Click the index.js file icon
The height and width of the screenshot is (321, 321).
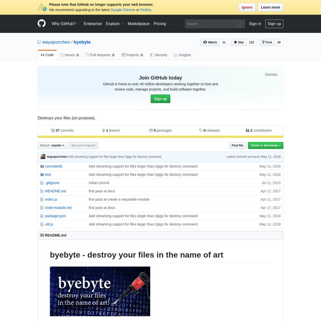[x=42, y=199]
